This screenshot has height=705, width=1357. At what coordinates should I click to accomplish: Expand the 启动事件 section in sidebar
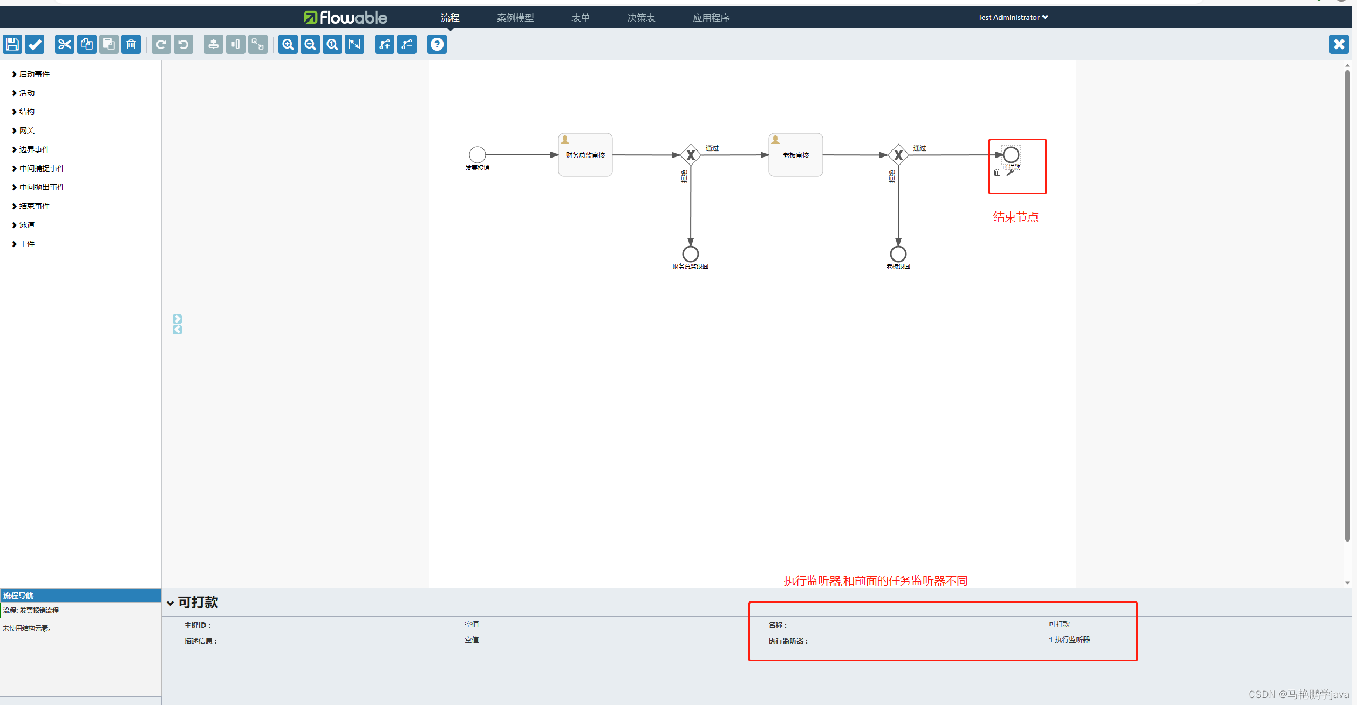coord(34,73)
